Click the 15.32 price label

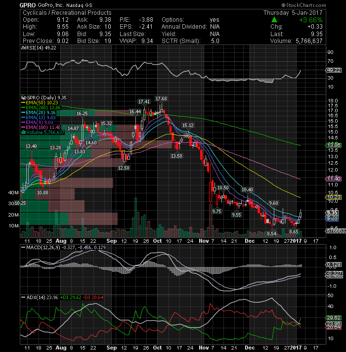pos(106,123)
